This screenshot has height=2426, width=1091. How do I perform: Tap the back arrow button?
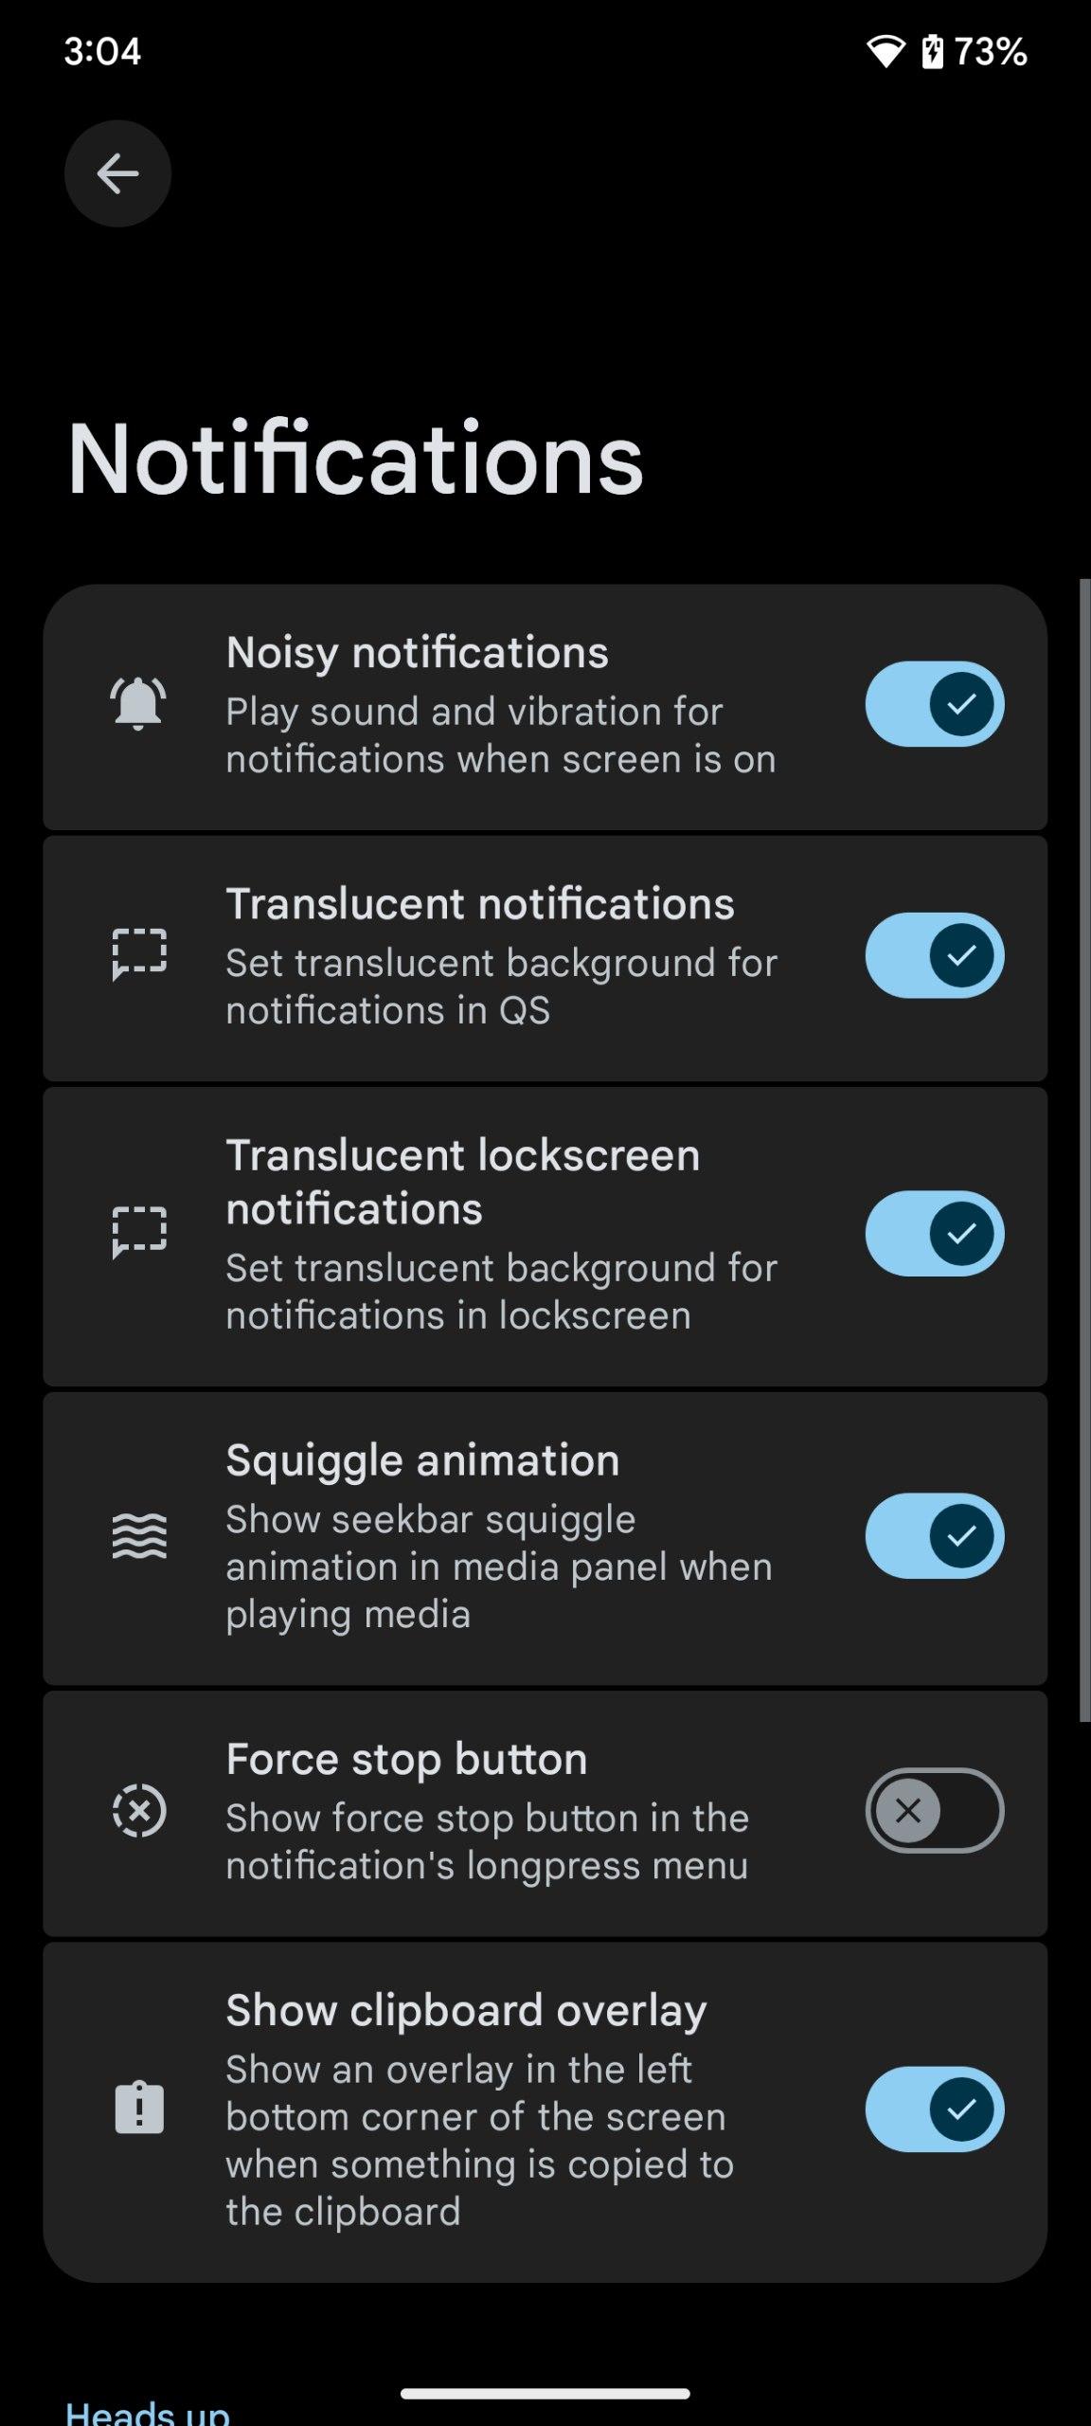pyautogui.click(x=117, y=173)
